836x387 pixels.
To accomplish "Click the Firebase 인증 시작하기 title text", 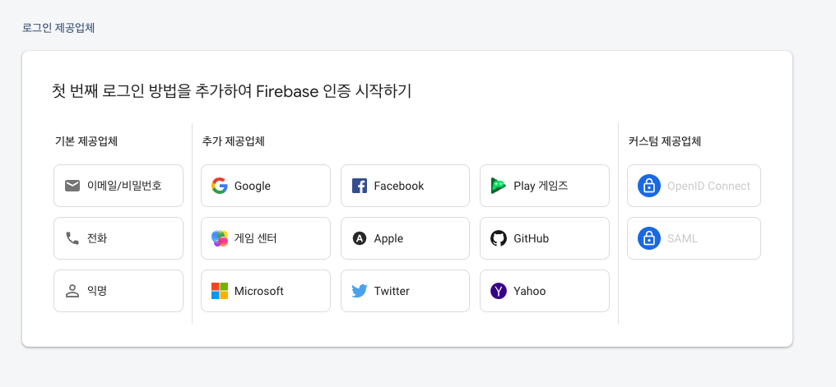I will tap(334, 91).
